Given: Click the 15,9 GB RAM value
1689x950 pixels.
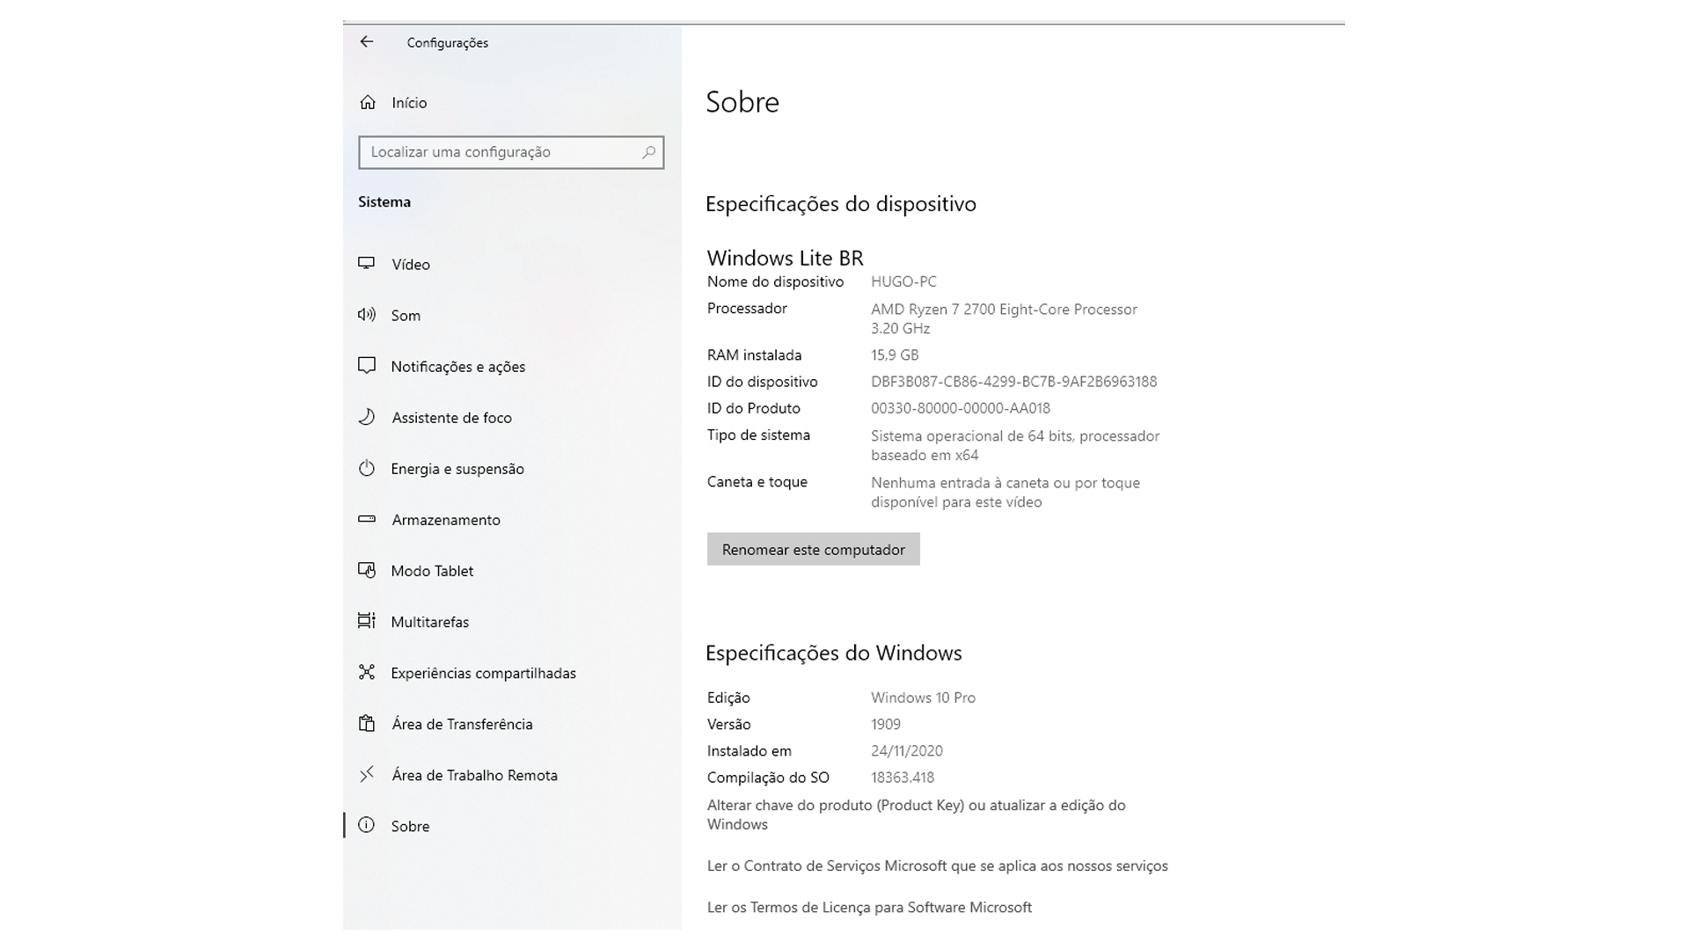Looking at the screenshot, I should pos(895,355).
